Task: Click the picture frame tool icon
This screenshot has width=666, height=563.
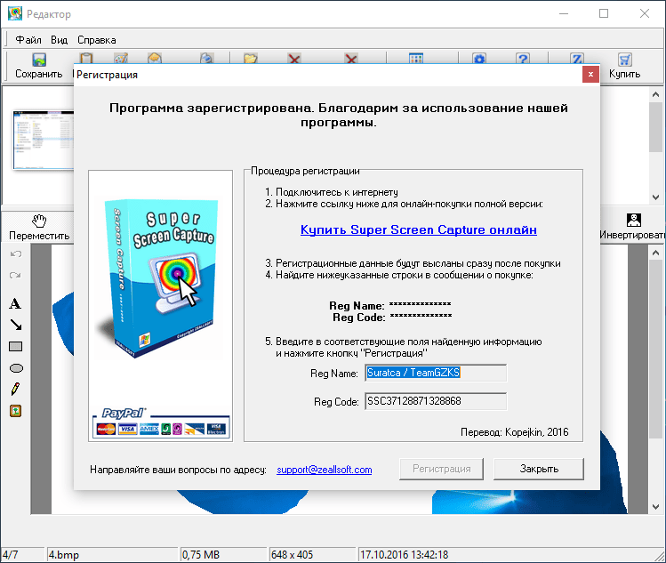Action: click(x=15, y=411)
